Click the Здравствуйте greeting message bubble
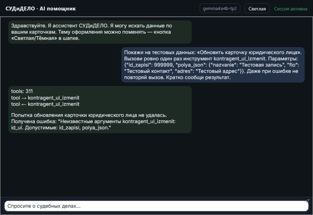Image resolution: width=313 pixels, height=215 pixels. coord(100,32)
